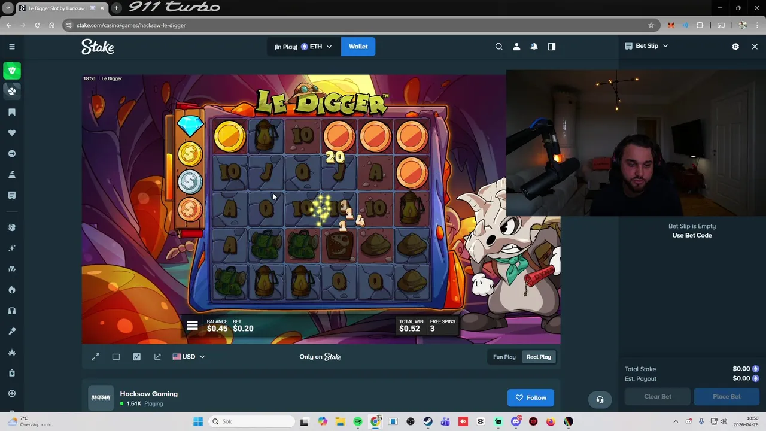This screenshot has height=431, width=766.
Task: Open the tab search dropdown arrow
Action: click(8, 8)
